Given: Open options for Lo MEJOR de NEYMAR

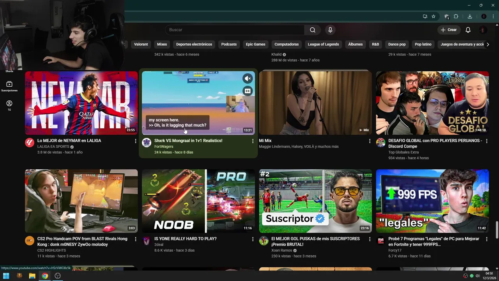Looking at the screenshot, I should coord(136,141).
